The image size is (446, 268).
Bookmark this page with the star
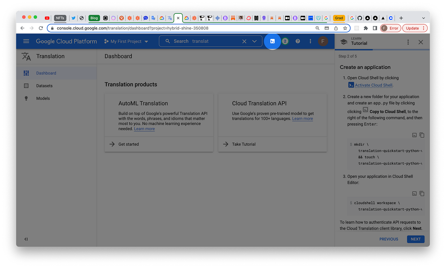click(x=345, y=28)
